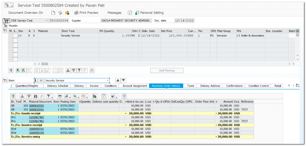
Task: Open the Delivery Address tab
Action: pyautogui.click(x=210, y=86)
